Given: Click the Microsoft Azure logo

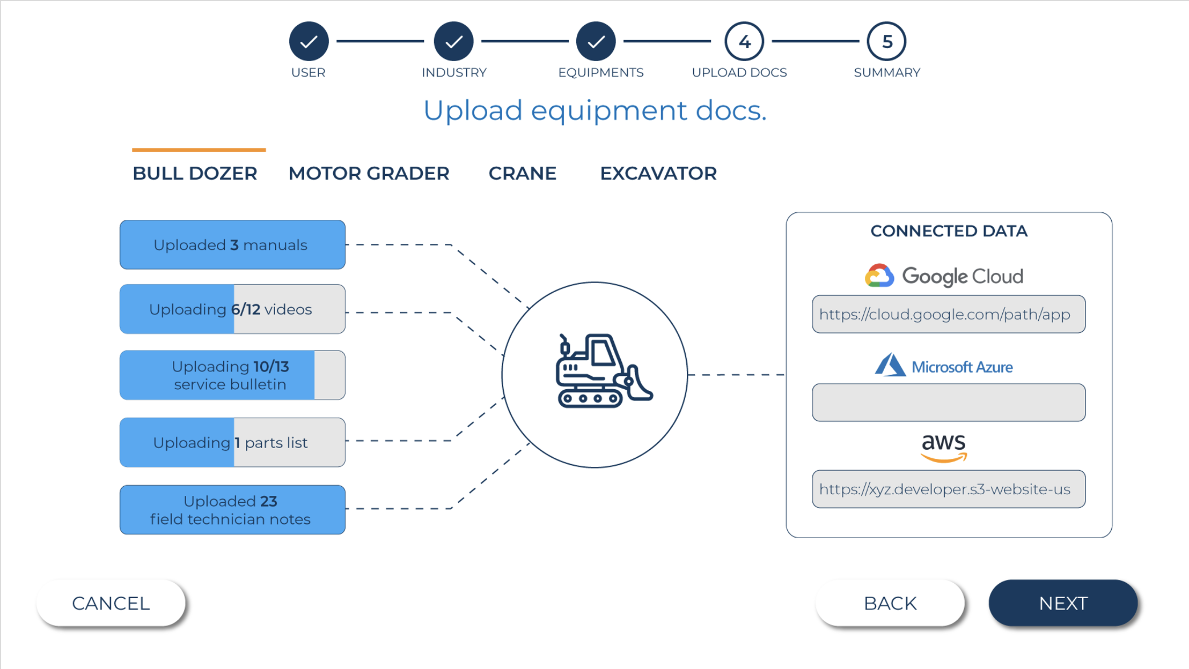Looking at the screenshot, I should (944, 366).
